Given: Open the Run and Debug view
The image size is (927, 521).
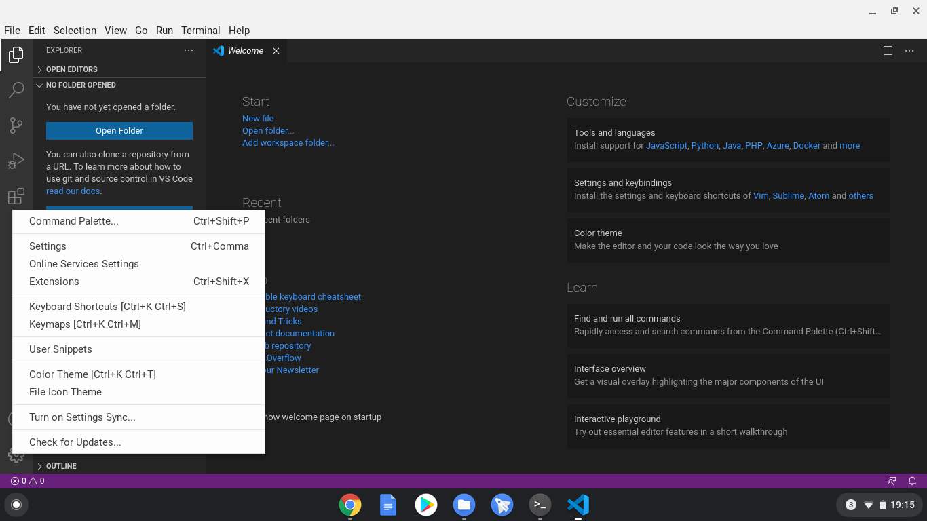Looking at the screenshot, I should [16, 161].
